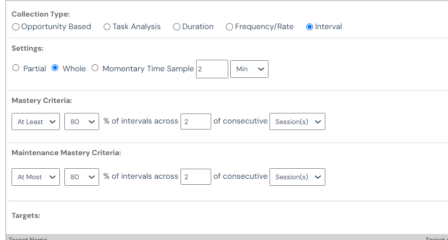448x240 pixels.
Task: Open Maintenance Mastery Session(s) dropdown
Action: point(297,177)
